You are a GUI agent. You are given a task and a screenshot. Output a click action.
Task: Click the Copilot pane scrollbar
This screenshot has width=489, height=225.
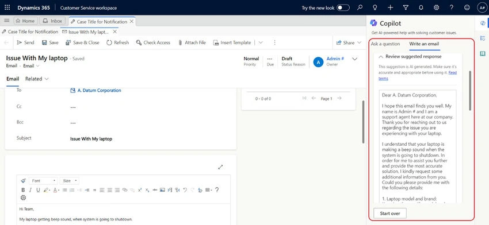[470, 91]
